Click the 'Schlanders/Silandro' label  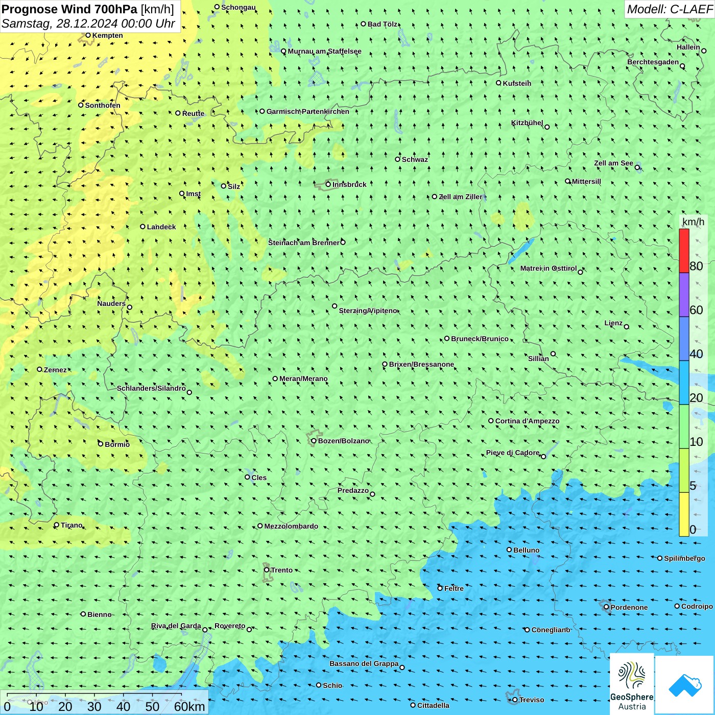[x=151, y=388]
